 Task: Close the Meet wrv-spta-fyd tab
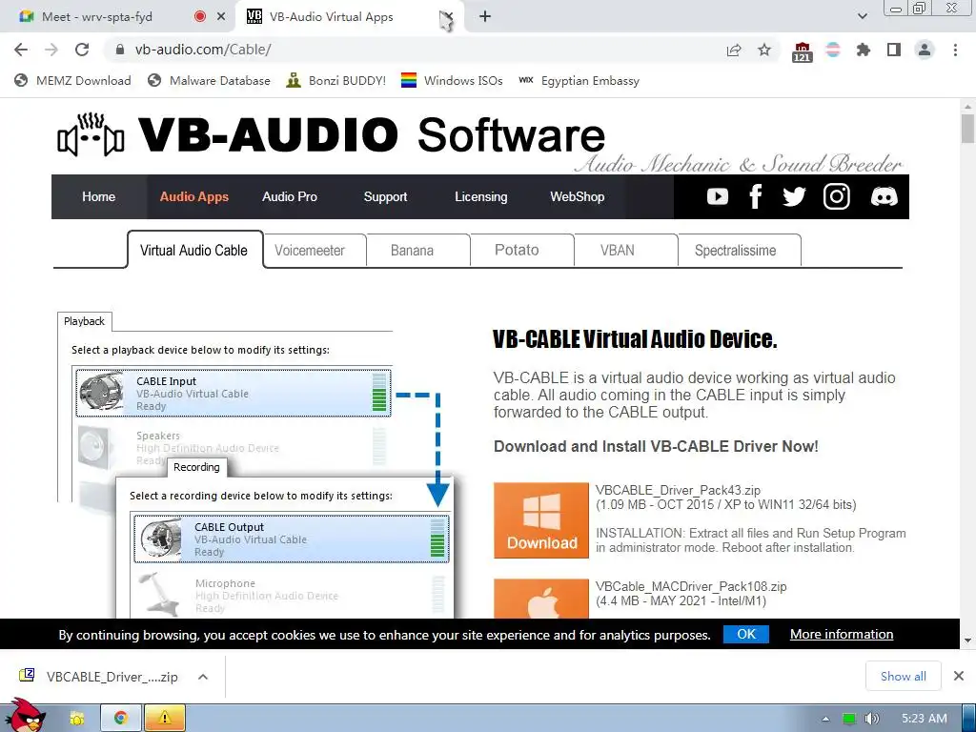(x=221, y=17)
